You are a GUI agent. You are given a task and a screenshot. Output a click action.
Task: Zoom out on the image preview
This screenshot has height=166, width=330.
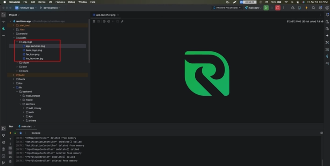coord(109,22)
